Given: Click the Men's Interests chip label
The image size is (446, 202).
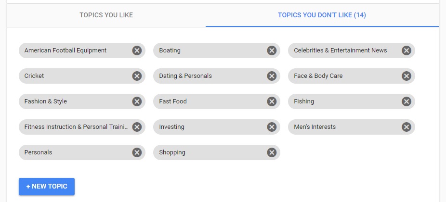Looking at the screenshot, I should tap(315, 127).
